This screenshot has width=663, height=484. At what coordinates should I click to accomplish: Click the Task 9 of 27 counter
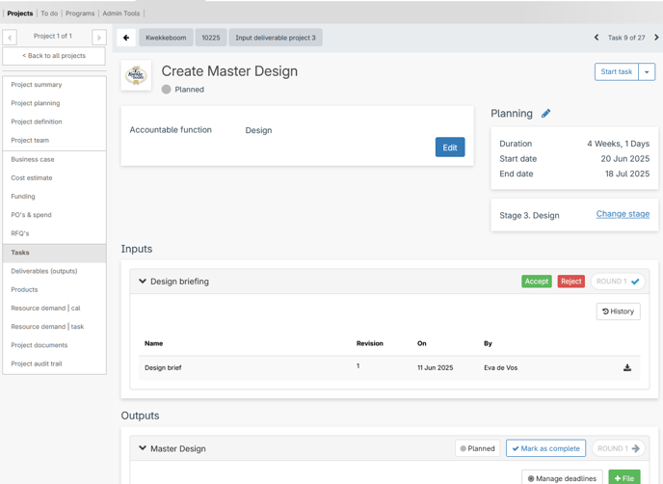click(x=626, y=38)
